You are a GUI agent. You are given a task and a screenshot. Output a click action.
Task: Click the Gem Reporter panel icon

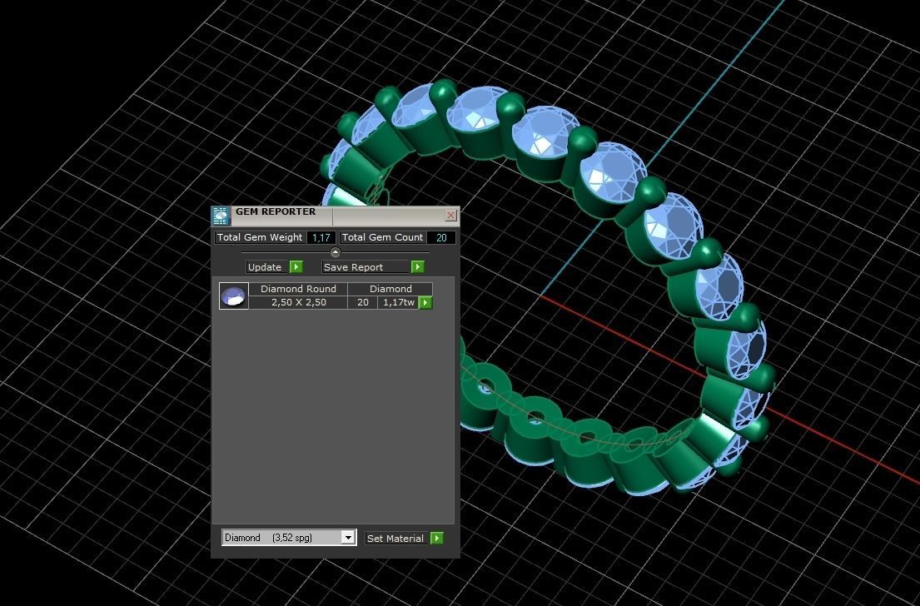coord(221,216)
